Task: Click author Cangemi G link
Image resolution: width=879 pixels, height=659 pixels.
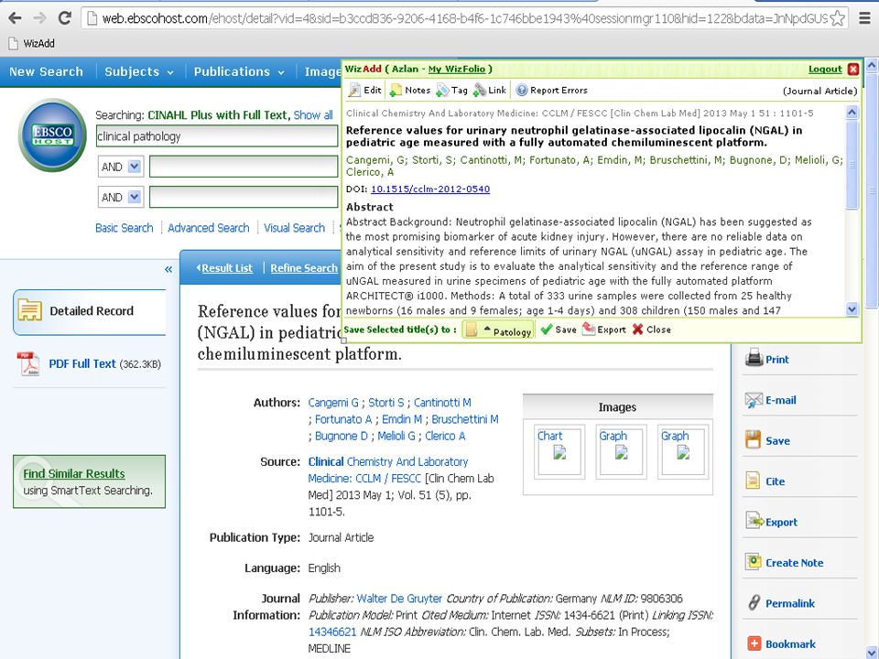Action: [333, 403]
